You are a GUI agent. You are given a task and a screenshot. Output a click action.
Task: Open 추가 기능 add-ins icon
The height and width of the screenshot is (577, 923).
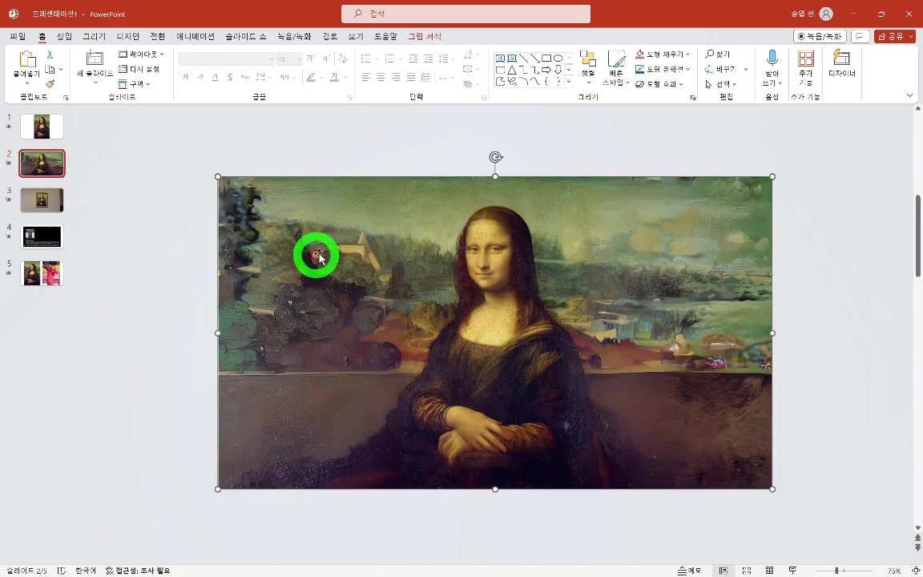click(x=805, y=59)
